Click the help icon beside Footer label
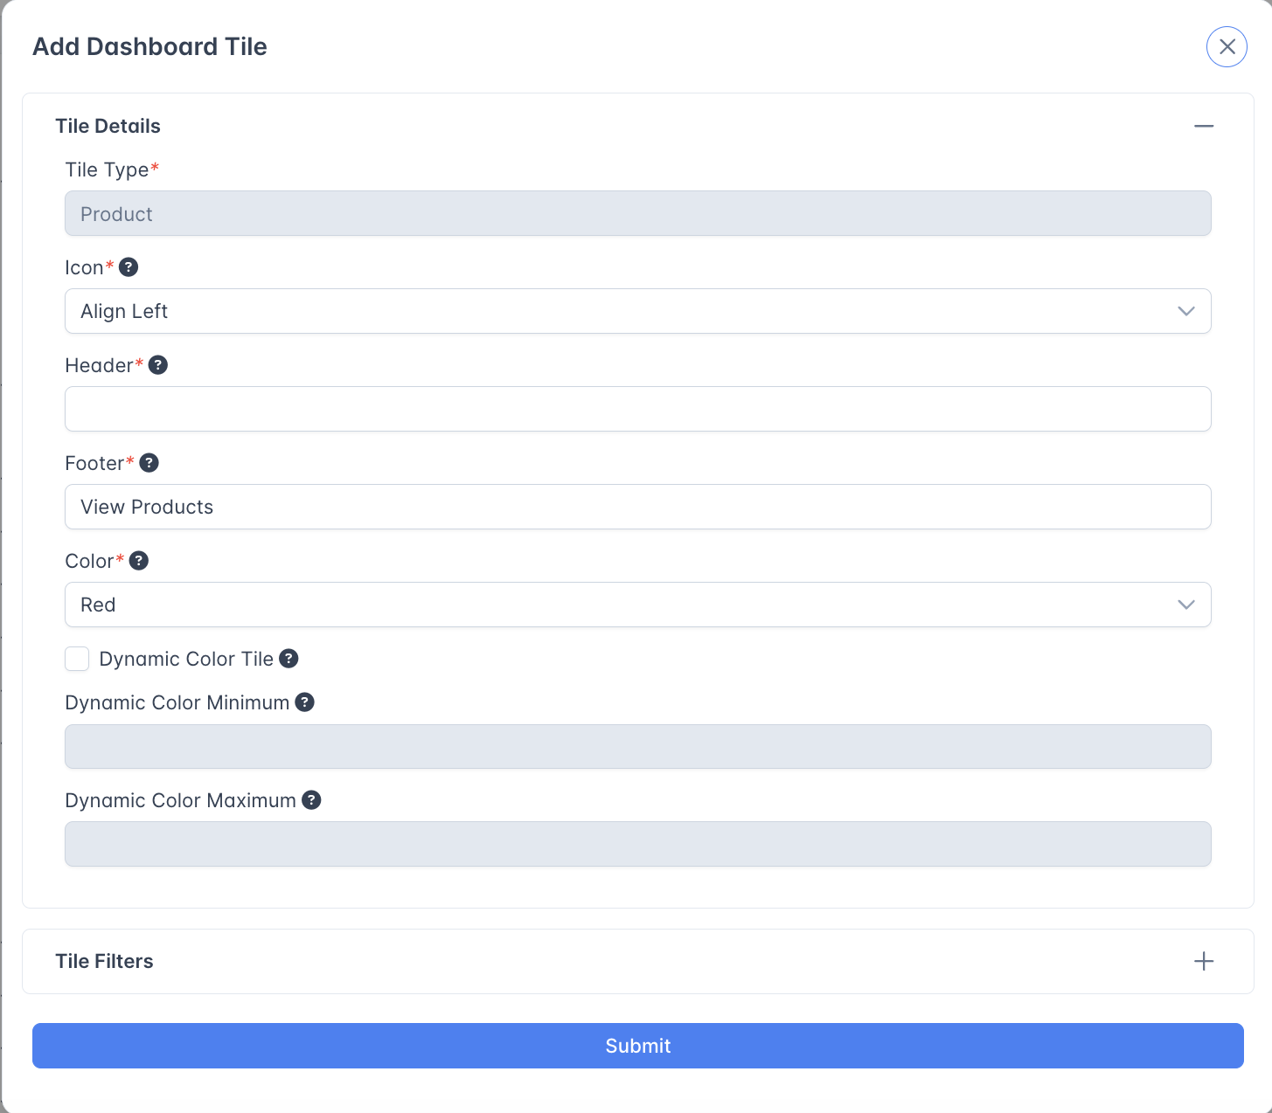Viewport: 1272px width, 1113px height. [x=149, y=463]
